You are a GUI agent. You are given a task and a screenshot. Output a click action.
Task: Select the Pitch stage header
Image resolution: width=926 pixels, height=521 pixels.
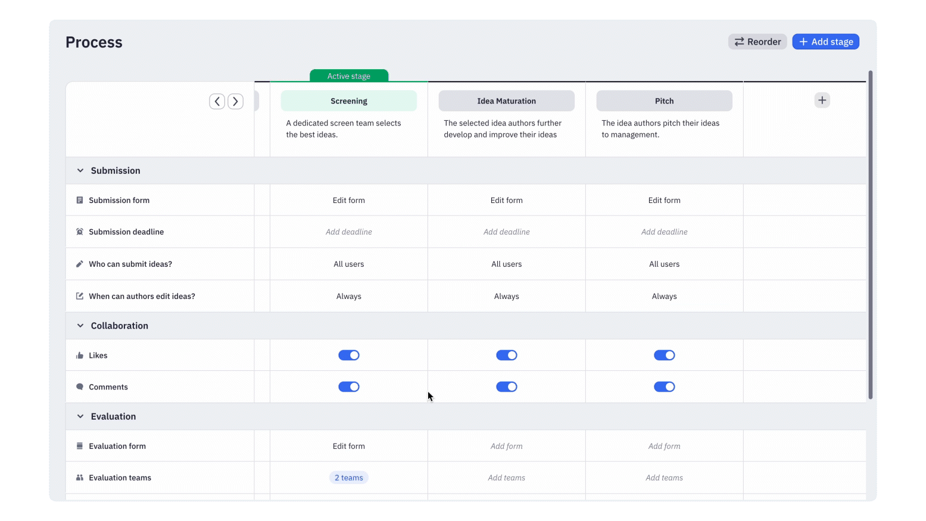pos(664,101)
